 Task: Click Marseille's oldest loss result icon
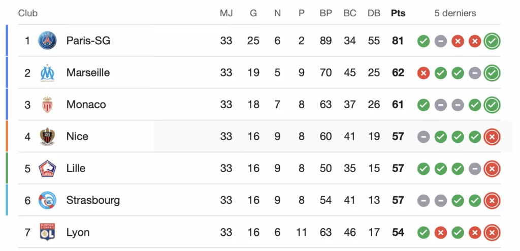[424, 73]
